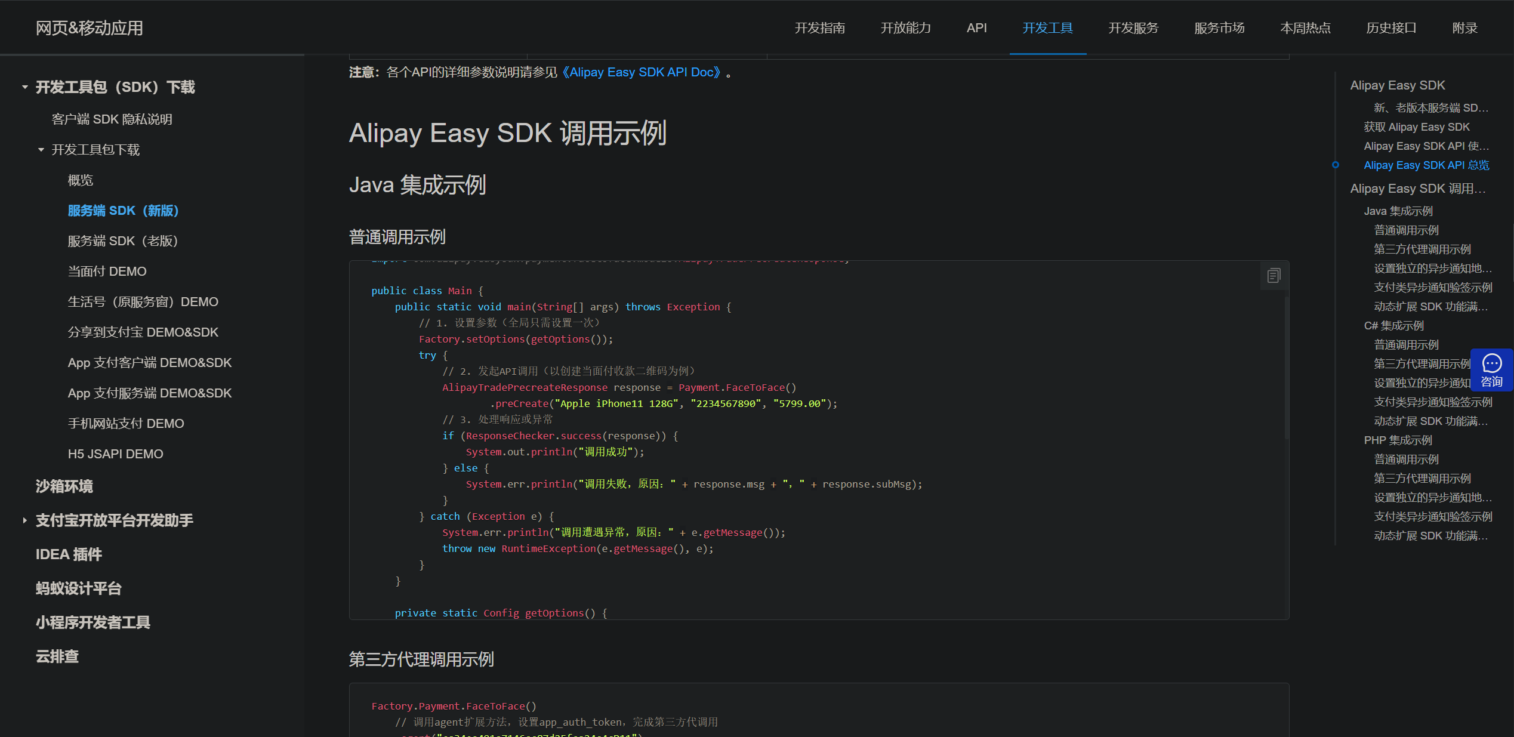The image size is (1514, 737).
Task: Select 服务端 SDK（老版） in sidebar
Action: coord(123,241)
